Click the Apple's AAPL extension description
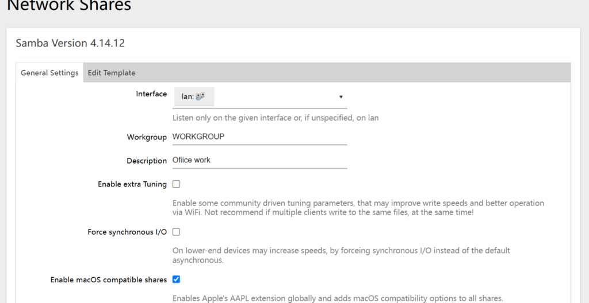589x303 pixels. [x=337, y=298]
